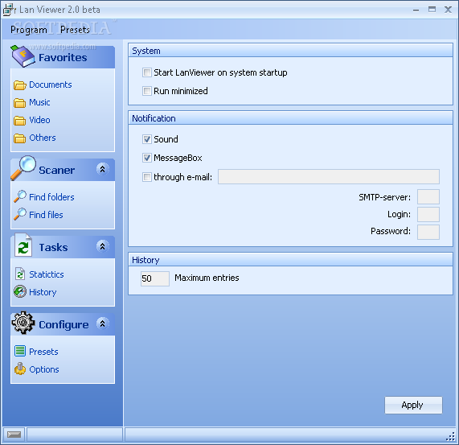This screenshot has width=459, height=445.
Task: Click the Scaner panel header title
Action: tap(56, 170)
